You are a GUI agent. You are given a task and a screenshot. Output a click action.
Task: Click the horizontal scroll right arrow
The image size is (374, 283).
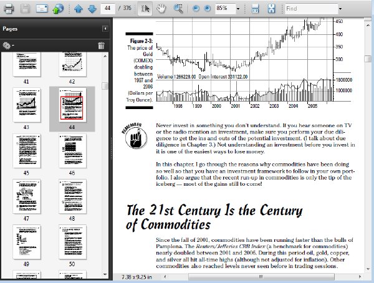(360, 277)
